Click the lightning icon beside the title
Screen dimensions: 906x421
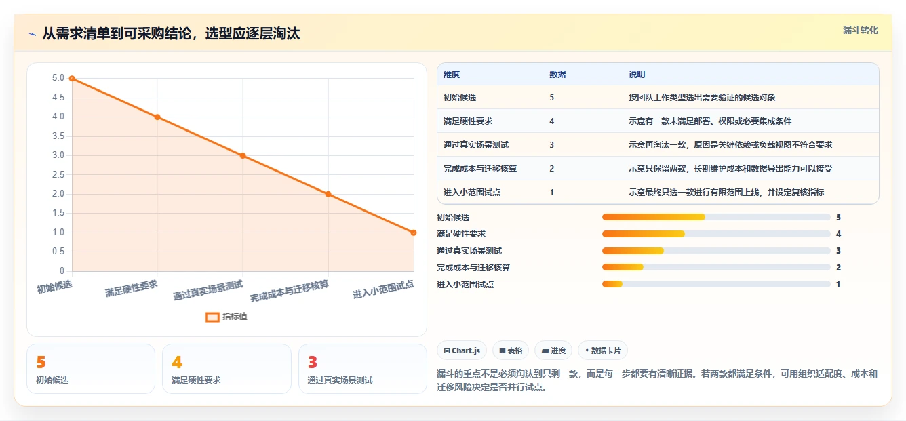[33, 34]
